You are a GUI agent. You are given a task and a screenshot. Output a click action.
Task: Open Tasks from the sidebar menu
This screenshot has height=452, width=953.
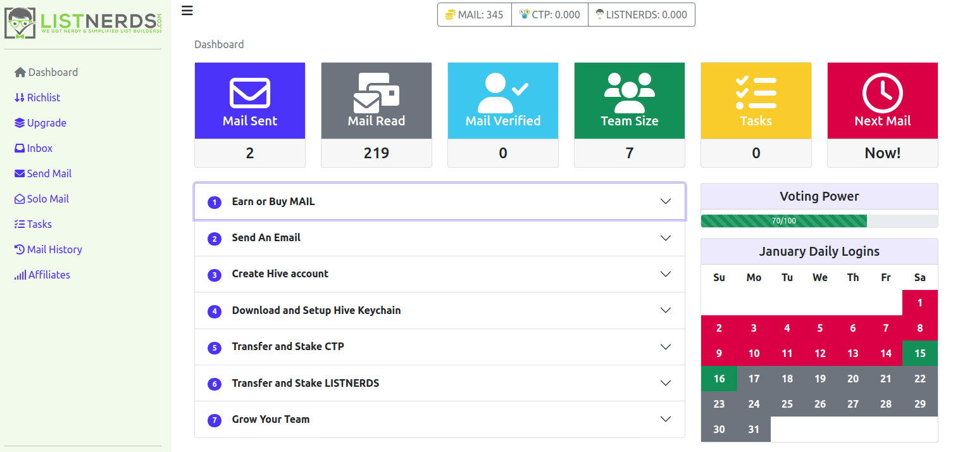[x=33, y=224]
